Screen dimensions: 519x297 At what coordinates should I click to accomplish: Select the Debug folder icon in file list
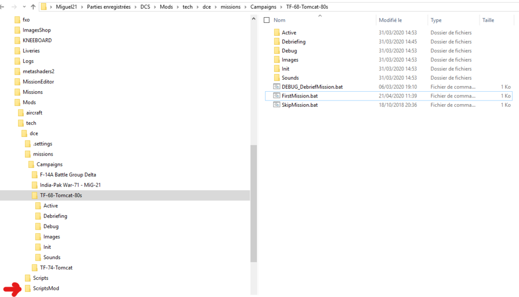pyautogui.click(x=277, y=51)
